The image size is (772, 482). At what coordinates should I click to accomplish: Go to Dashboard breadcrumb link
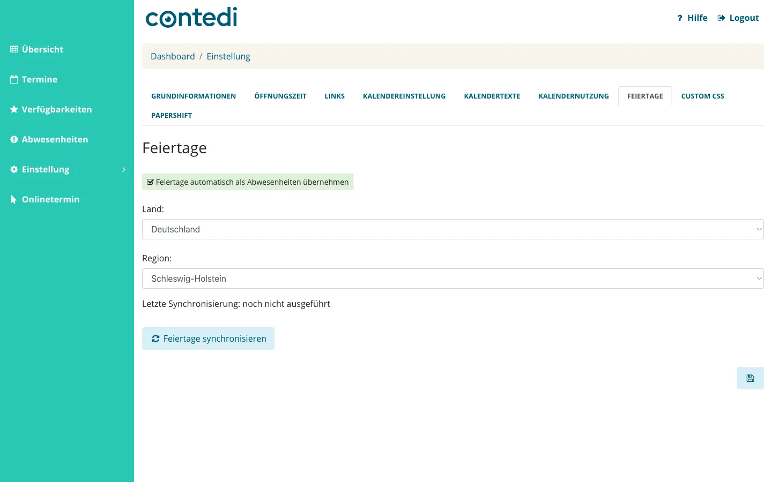point(173,56)
